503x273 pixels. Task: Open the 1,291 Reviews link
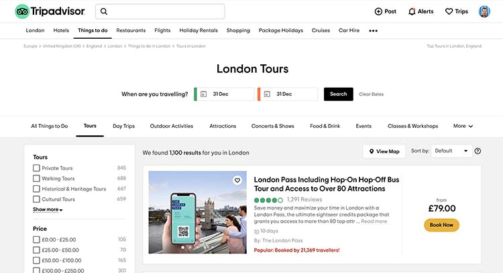(x=304, y=199)
